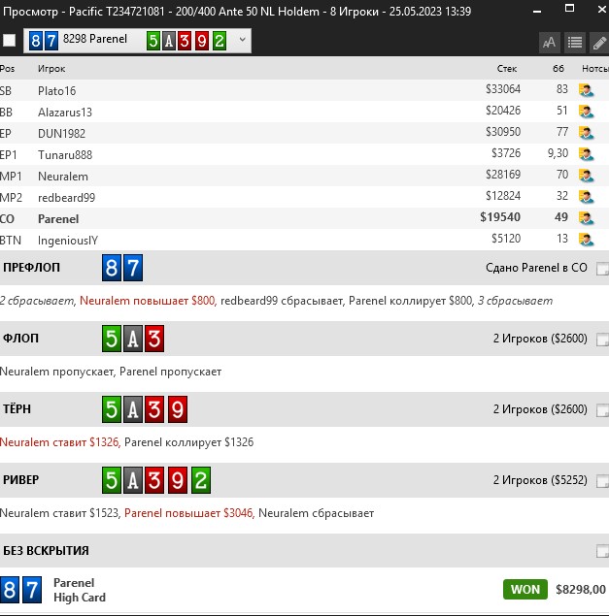Click the бб column header
Viewport: 609px width, 616px height.
pyautogui.click(x=558, y=68)
